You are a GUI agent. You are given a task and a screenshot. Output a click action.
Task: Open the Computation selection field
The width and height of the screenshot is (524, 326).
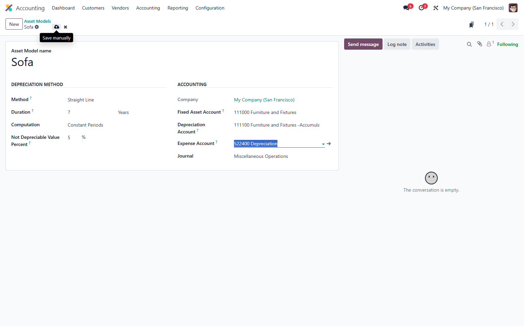[x=117, y=125]
